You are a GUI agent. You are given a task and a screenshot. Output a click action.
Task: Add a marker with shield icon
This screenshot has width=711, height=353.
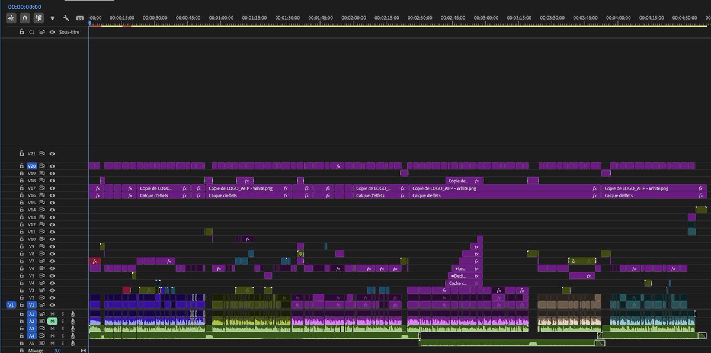(x=53, y=18)
